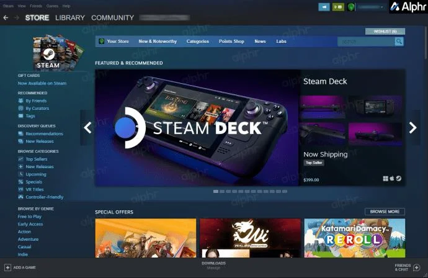Open Friends & Chat plus icon

(x=417, y=267)
